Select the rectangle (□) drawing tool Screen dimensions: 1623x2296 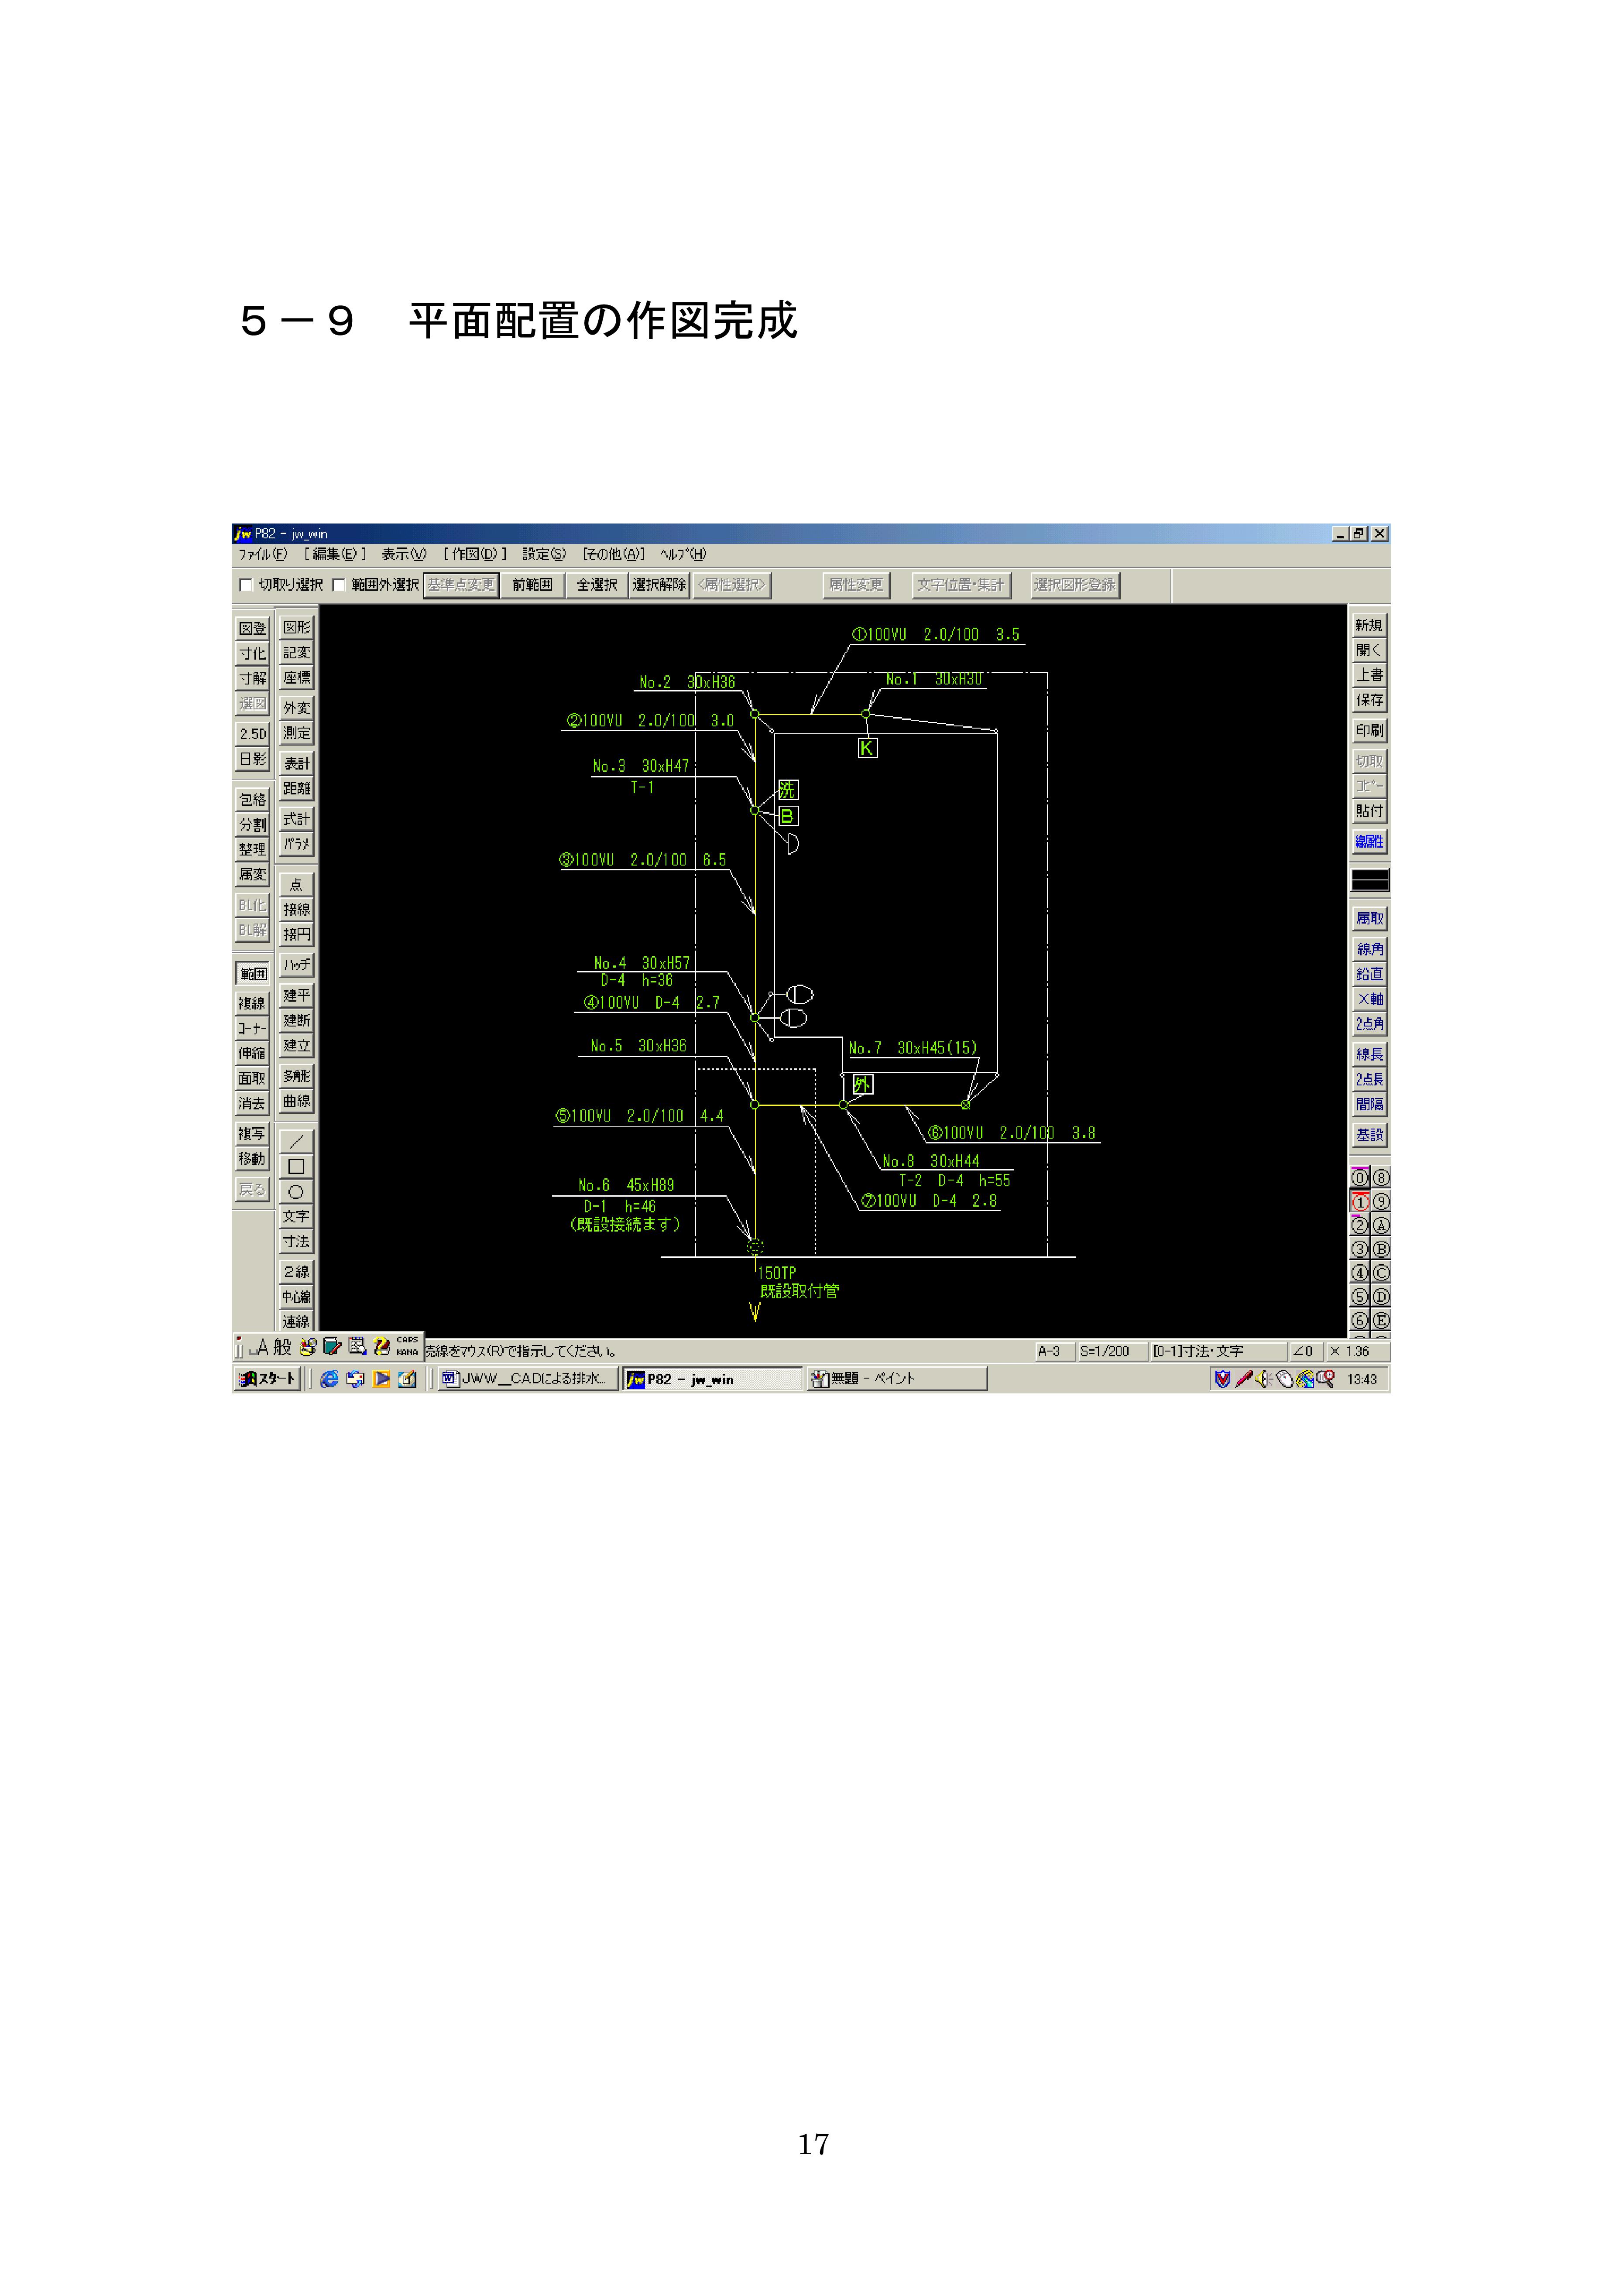point(296,1166)
